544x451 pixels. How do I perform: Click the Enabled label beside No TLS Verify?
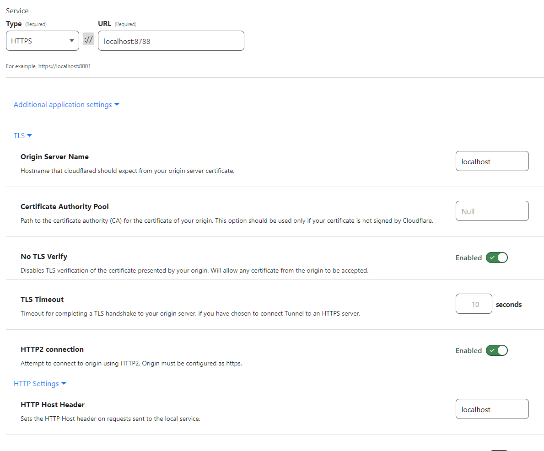click(x=469, y=258)
